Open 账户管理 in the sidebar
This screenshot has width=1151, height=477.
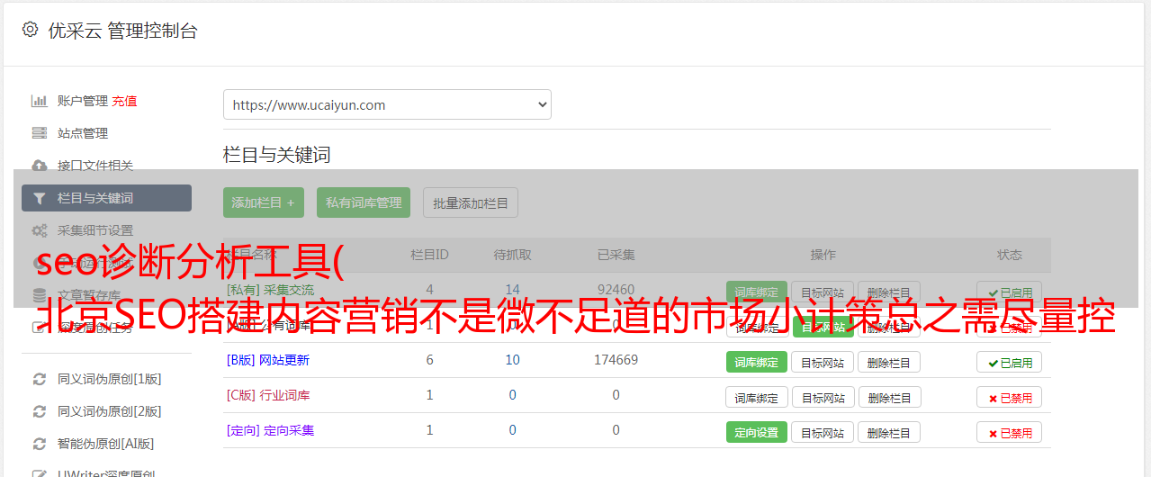pyautogui.click(x=83, y=101)
